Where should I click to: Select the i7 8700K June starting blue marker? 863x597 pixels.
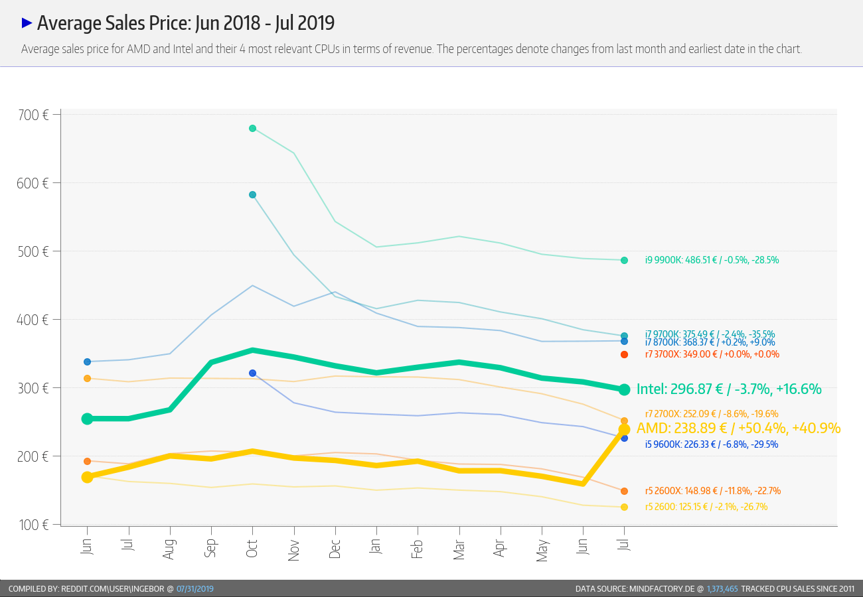click(x=87, y=362)
